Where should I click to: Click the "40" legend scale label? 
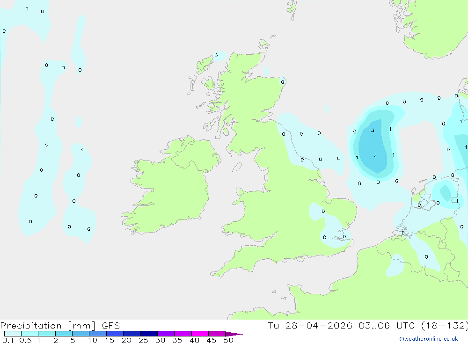pyautogui.click(x=195, y=340)
